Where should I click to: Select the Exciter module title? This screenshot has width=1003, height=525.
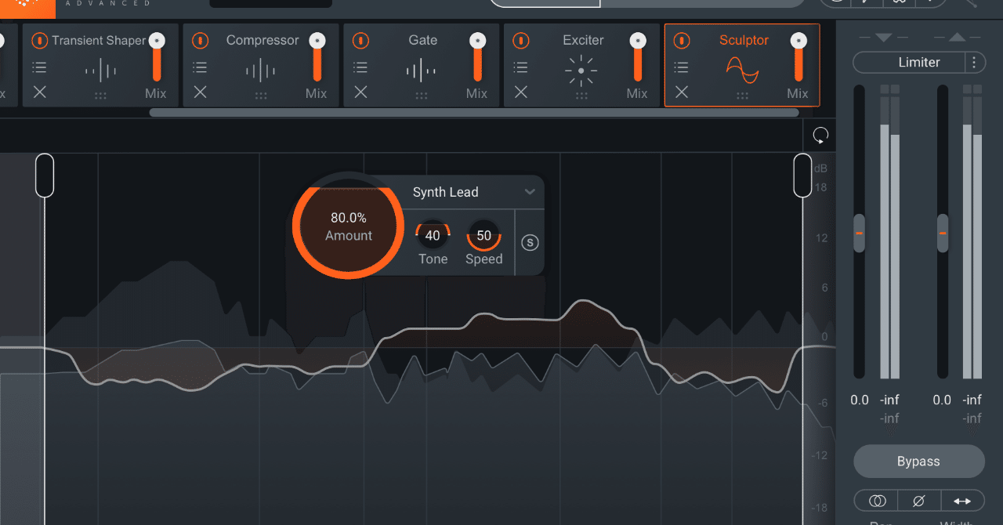coord(583,40)
